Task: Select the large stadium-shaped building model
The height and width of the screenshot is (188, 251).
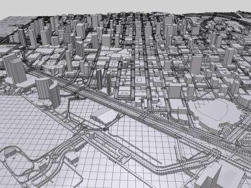Action: (x=216, y=116)
